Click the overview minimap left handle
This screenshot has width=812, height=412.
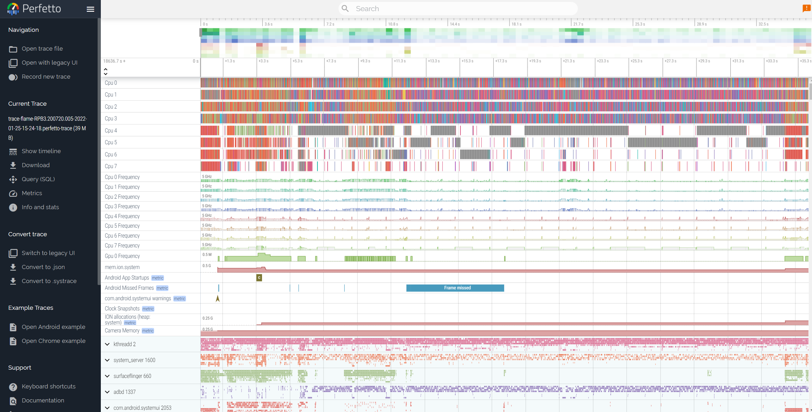(x=201, y=32)
